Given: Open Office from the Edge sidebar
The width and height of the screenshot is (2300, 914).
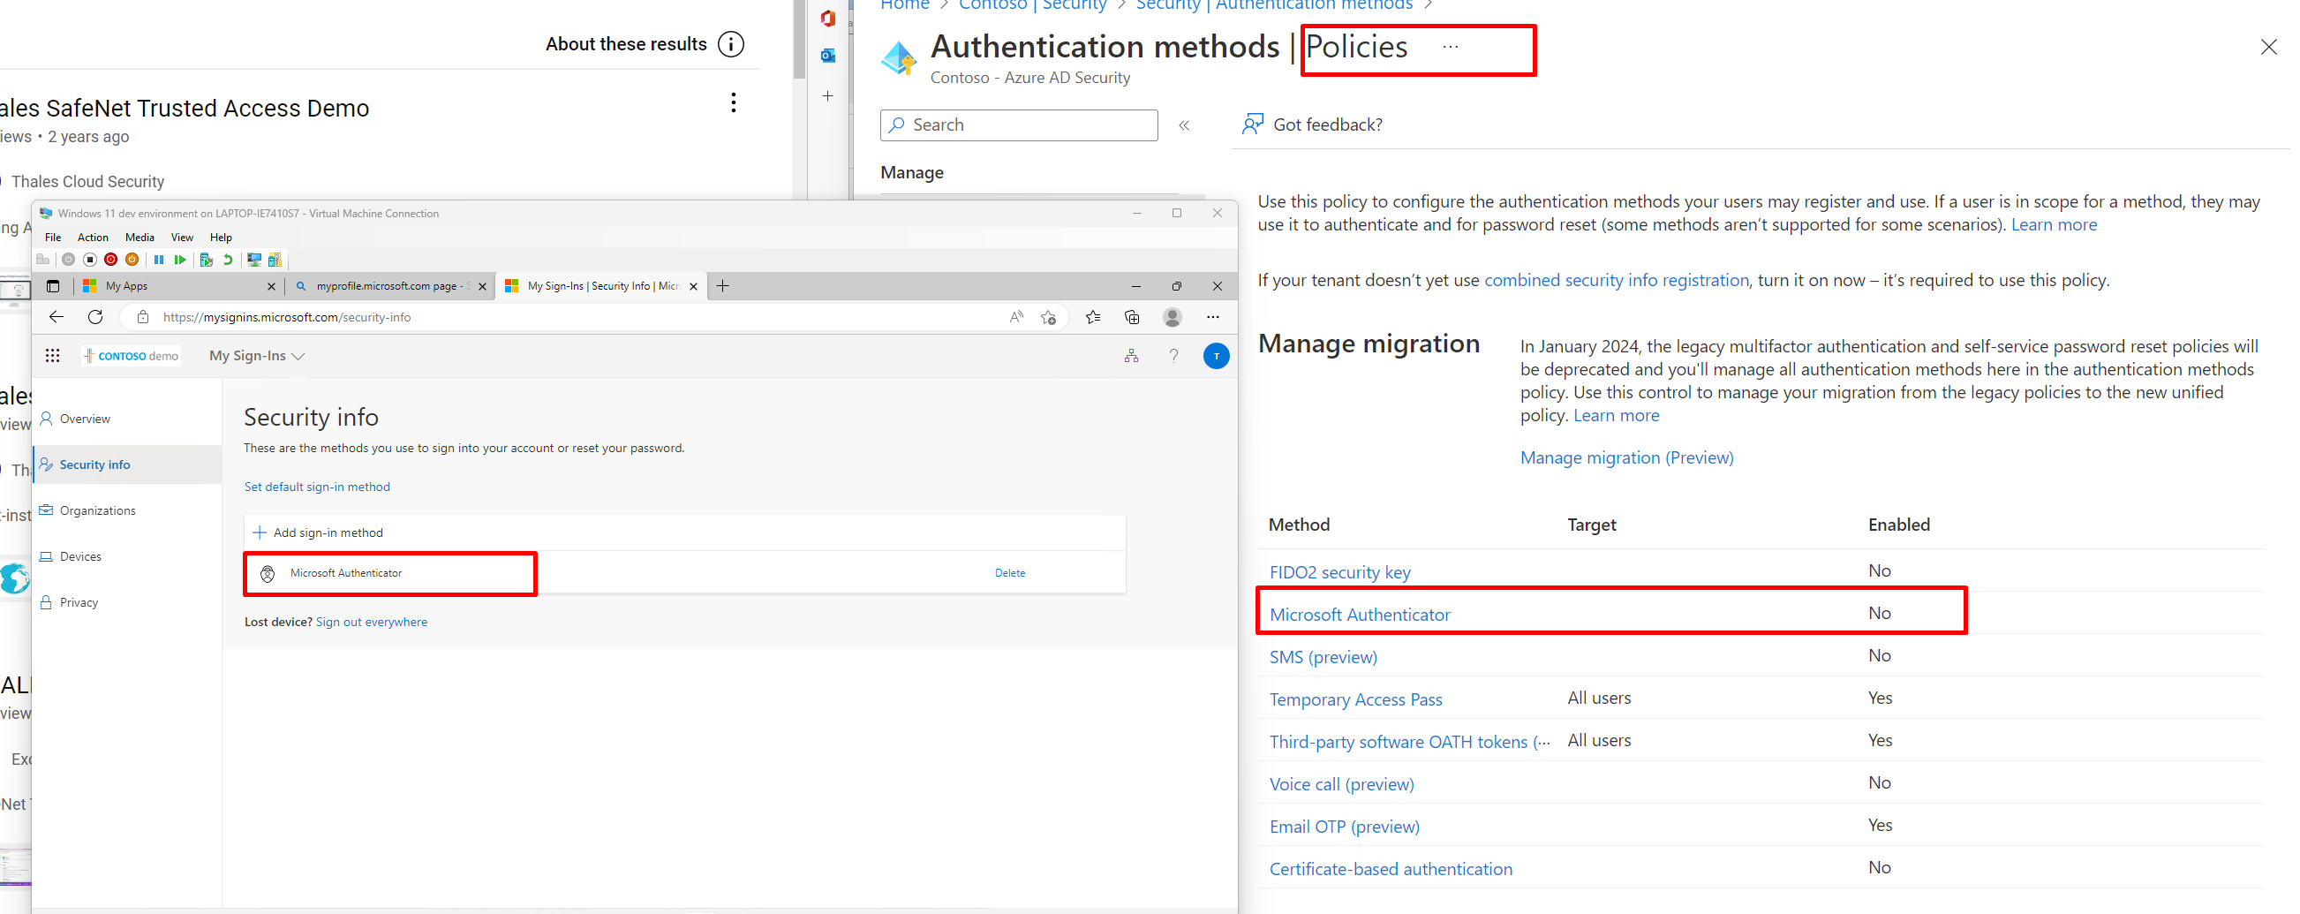Looking at the screenshot, I should click(826, 17).
